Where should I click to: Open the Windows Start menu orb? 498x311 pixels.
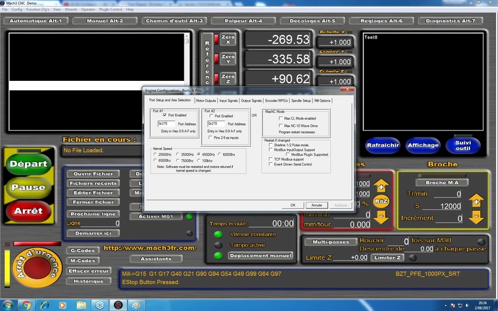pos(7,305)
